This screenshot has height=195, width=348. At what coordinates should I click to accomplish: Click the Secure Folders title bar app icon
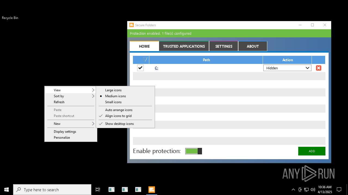[x=132, y=25]
